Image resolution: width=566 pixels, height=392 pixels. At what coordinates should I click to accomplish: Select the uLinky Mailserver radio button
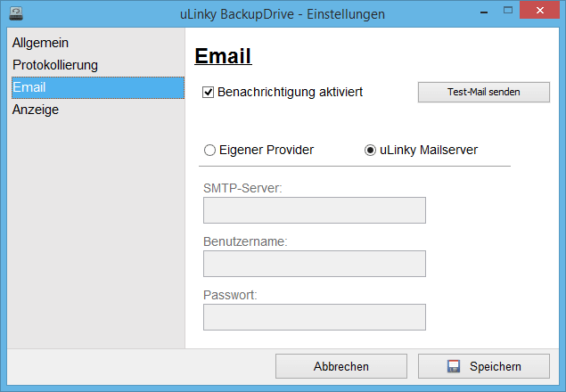[370, 151]
